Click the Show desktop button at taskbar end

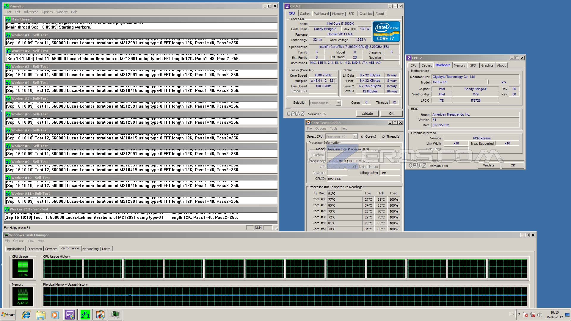[567, 315]
